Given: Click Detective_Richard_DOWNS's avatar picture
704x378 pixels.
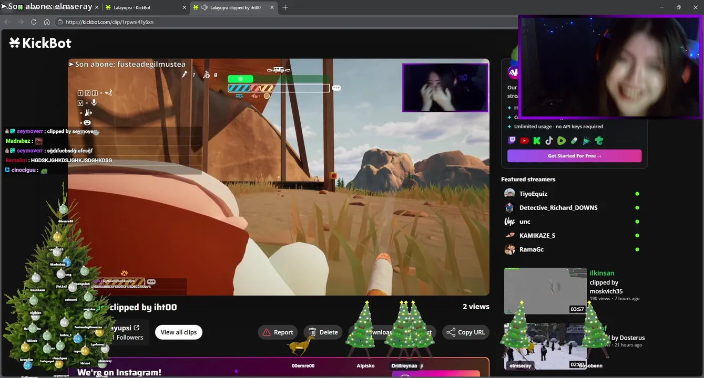Looking at the screenshot, I should click(509, 207).
